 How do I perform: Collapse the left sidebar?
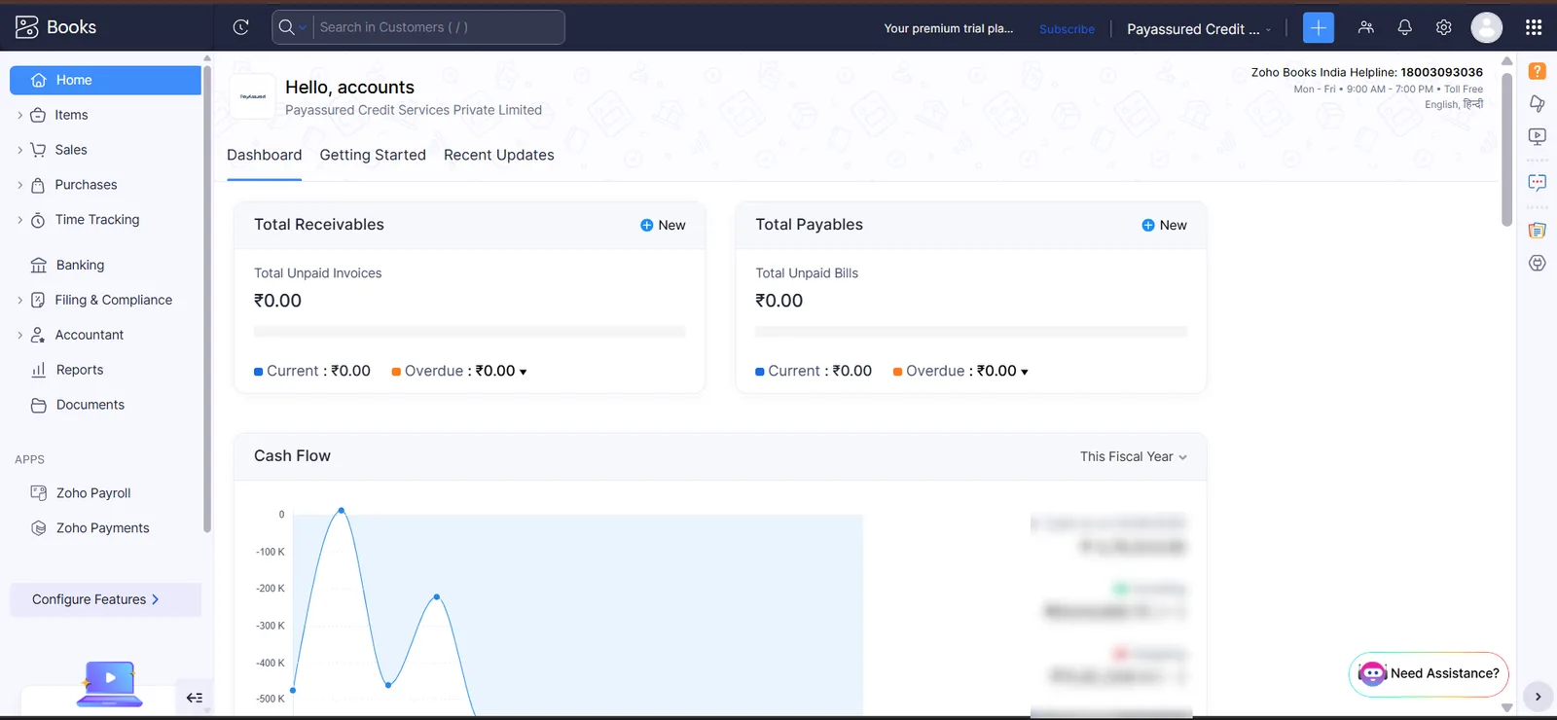195,698
